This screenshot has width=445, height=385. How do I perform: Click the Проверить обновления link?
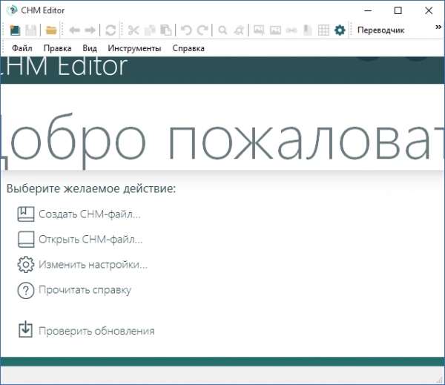(x=96, y=331)
